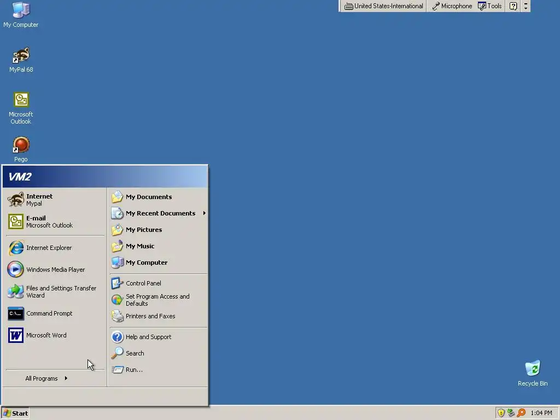Open the Recycle Bin icon
Screen dimensions: 560x420
coord(533,374)
